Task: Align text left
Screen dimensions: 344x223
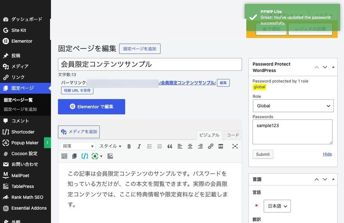Action: coord(180,146)
